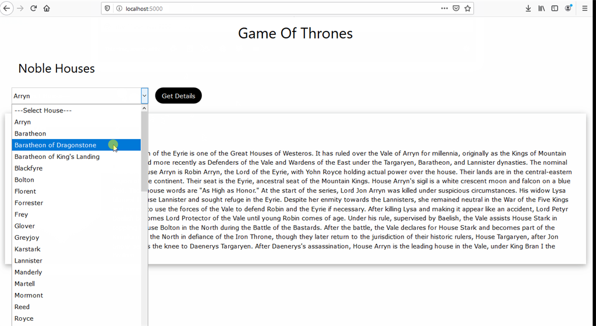Image resolution: width=596 pixels, height=326 pixels.
Task: Choose the Martell option
Action: click(x=76, y=284)
